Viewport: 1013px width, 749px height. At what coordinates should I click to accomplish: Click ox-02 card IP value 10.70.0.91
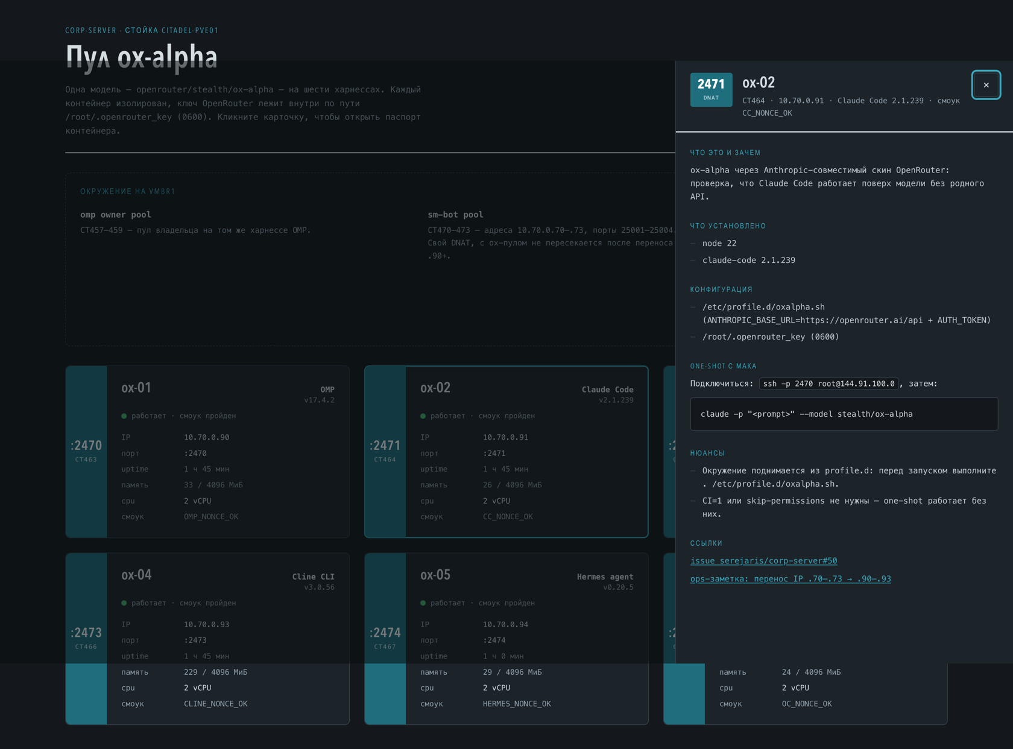coord(505,437)
